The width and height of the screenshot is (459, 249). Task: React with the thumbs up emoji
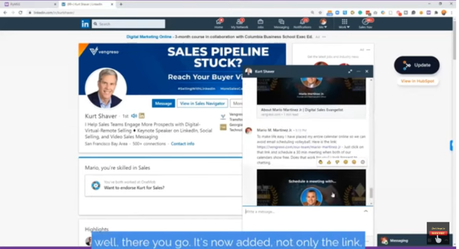tap(329, 162)
